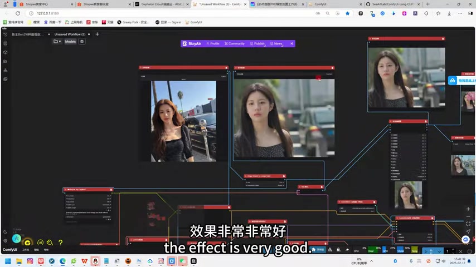Image resolution: width=476 pixels, height=267 pixels.
Task: Open the 百度一下 bookmark
Action: pyautogui.click(x=52, y=22)
